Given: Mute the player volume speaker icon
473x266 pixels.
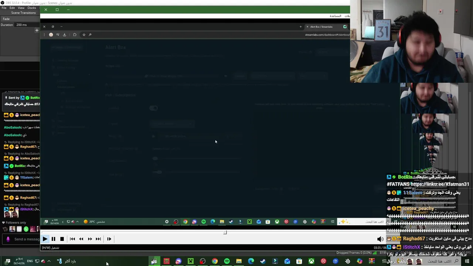Looking at the screenshot, I should click(380, 239).
